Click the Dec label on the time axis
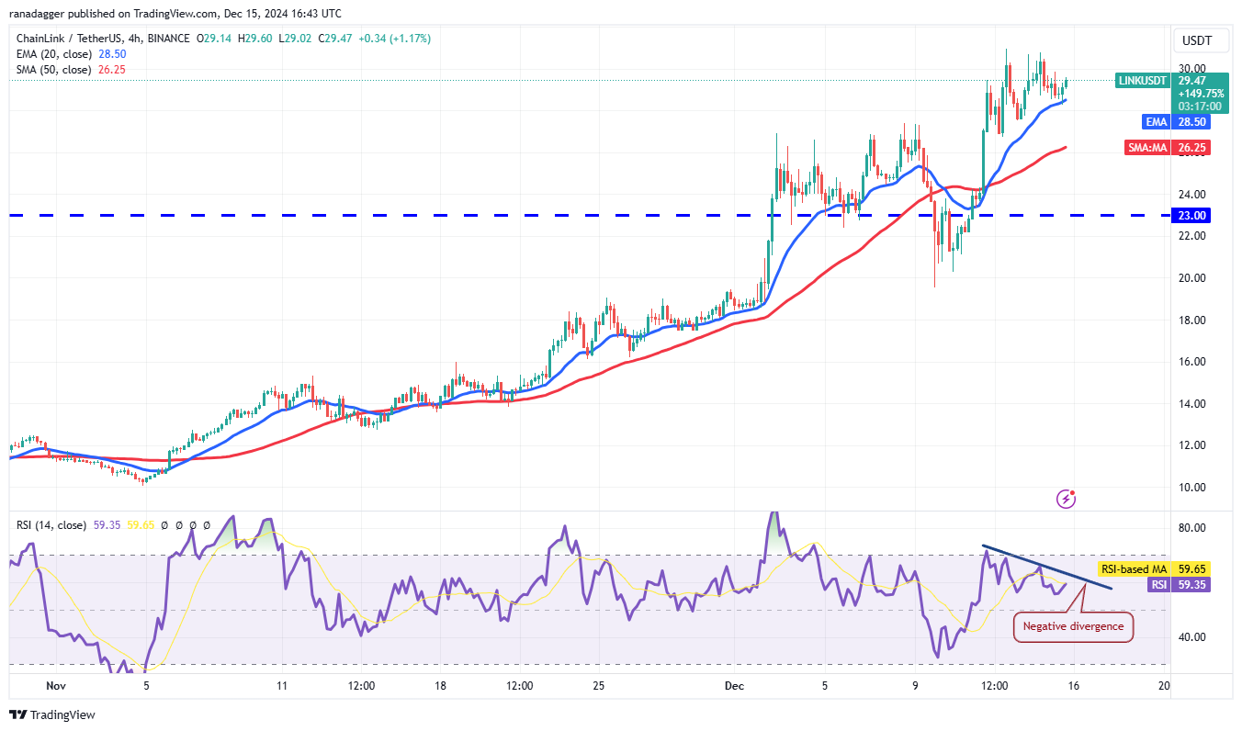1242x731 pixels. (734, 686)
